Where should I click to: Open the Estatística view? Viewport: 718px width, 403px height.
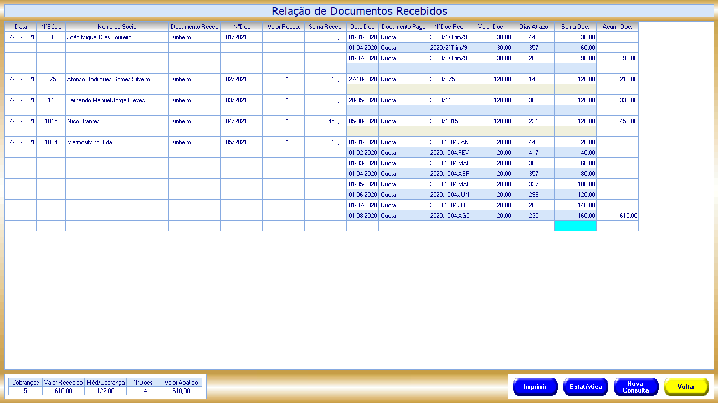point(586,387)
